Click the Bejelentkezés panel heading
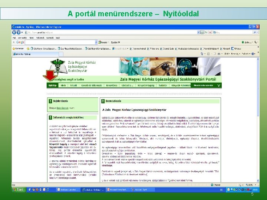This screenshot has height=200, width=267. pyautogui.click(x=60, y=101)
